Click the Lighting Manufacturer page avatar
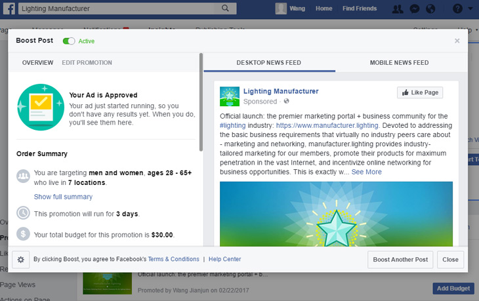The height and width of the screenshot is (301, 479). 230,96
